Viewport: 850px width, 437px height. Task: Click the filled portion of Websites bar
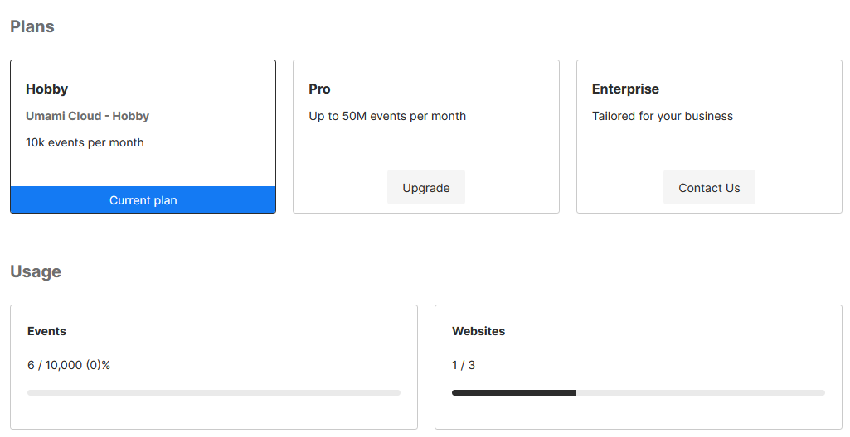513,392
